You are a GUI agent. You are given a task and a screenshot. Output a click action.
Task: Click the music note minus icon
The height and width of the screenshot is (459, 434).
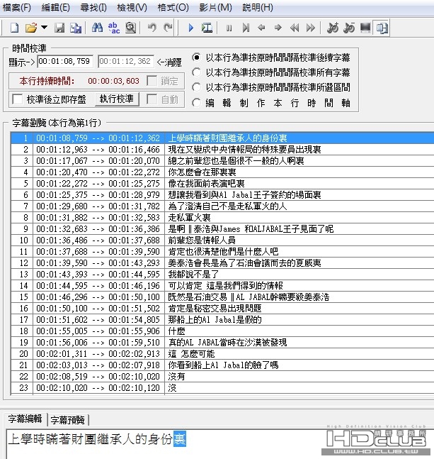pyautogui.click(x=349, y=28)
